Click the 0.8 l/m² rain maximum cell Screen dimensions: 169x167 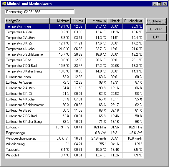[x=97, y=133]
